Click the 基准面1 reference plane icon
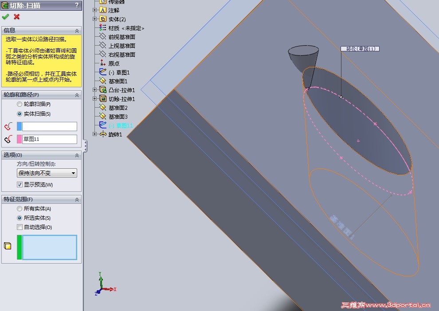This screenshot has width=439, height=311. tap(103, 81)
